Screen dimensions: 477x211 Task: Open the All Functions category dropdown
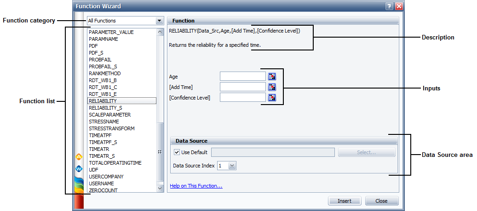pyautogui.click(x=159, y=21)
